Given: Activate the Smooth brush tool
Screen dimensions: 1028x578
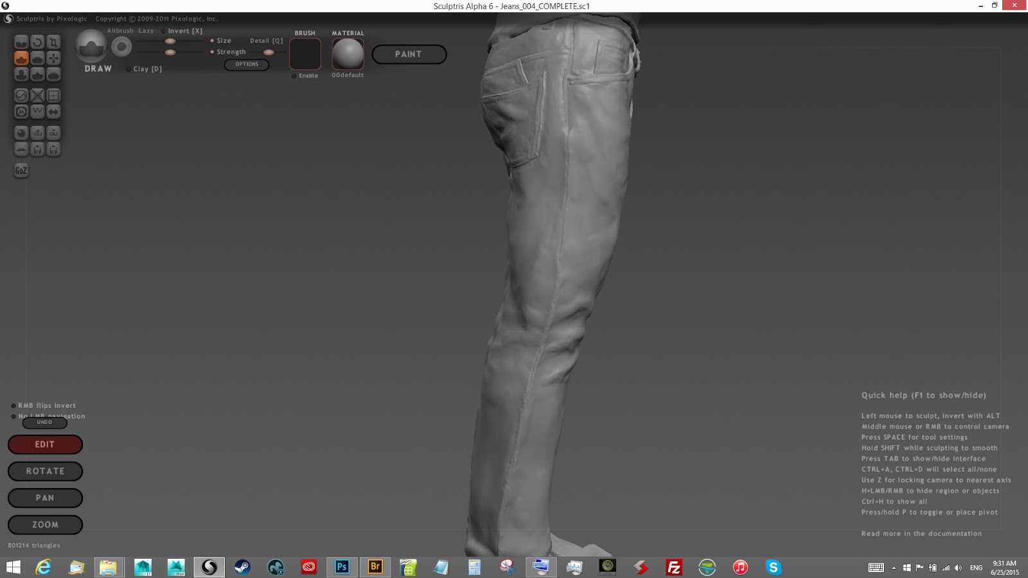Looking at the screenshot, I should coord(53,74).
